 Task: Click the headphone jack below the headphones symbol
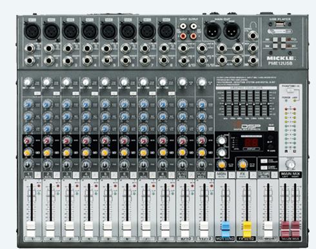253,35
